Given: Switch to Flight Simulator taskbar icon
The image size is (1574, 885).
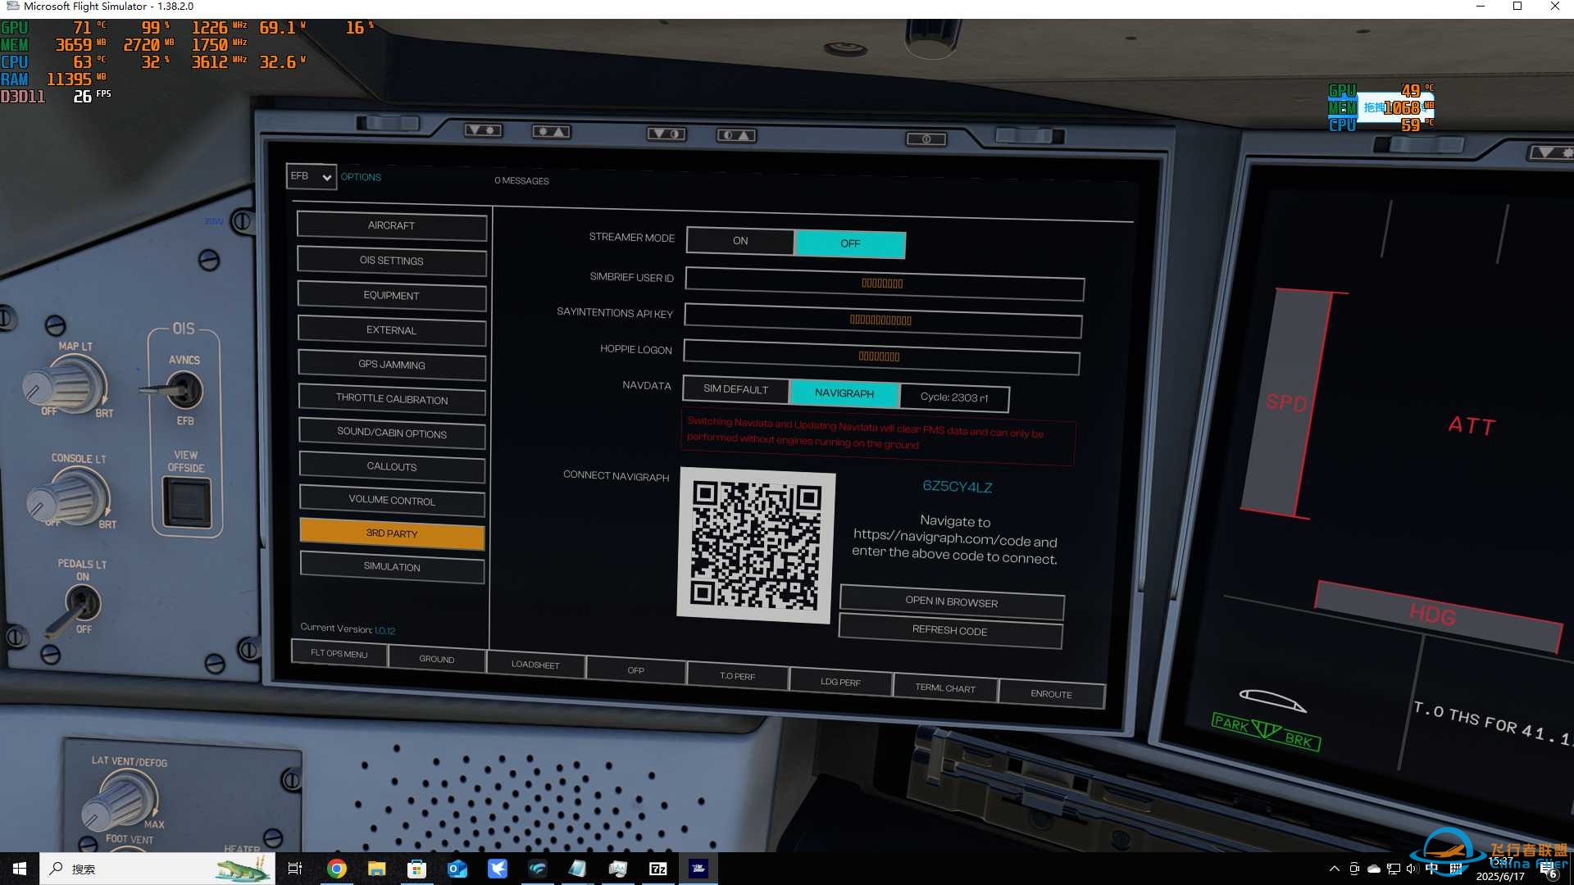Looking at the screenshot, I should pyautogui.click(x=698, y=869).
